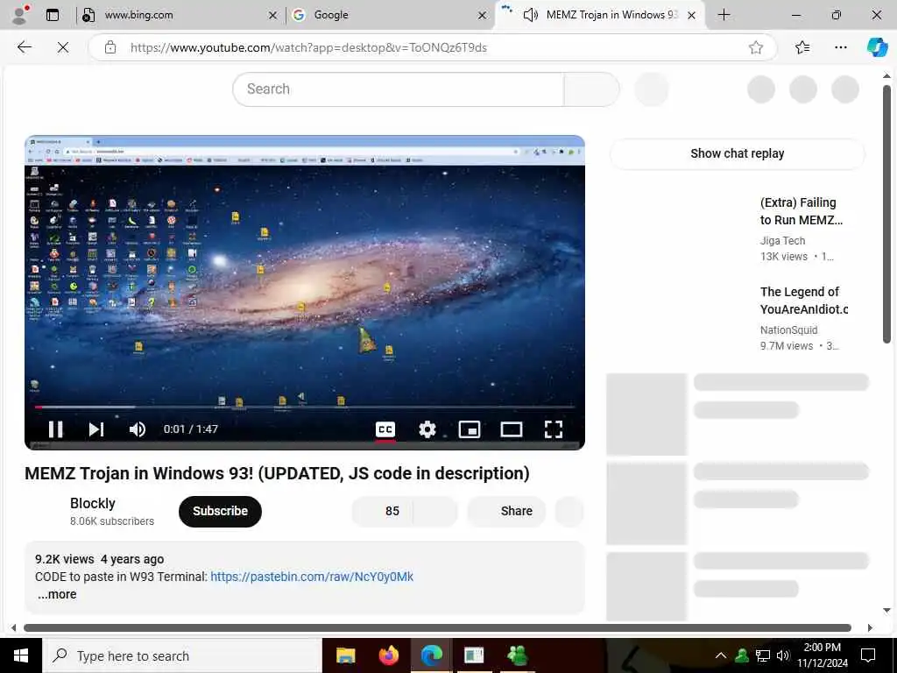Show chat replay
The height and width of the screenshot is (673, 897).
[x=738, y=153]
